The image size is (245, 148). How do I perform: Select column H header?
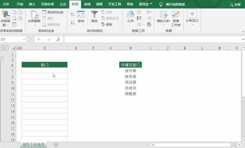click(131, 48)
